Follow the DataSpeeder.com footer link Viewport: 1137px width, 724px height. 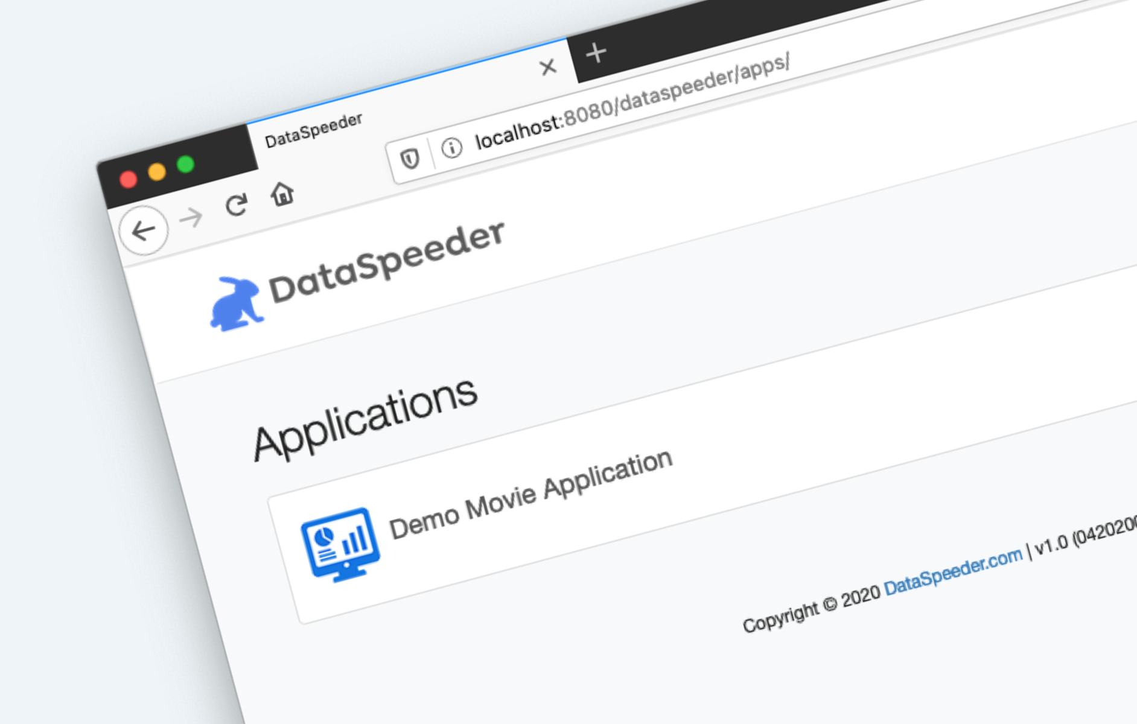click(954, 570)
